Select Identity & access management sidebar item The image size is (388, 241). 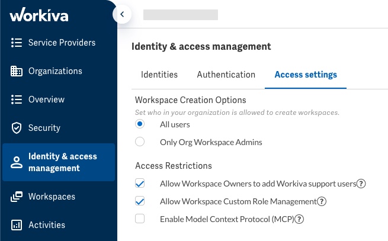pos(59,162)
